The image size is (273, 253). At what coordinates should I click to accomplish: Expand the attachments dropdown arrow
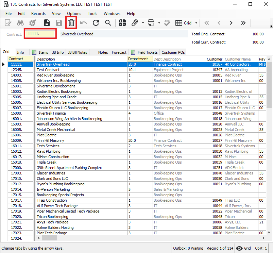coord(143,23)
